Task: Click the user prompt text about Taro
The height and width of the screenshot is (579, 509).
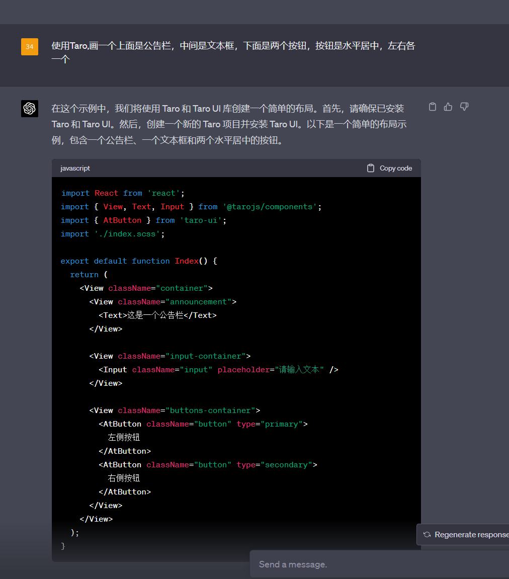Action: pyautogui.click(x=233, y=52)
